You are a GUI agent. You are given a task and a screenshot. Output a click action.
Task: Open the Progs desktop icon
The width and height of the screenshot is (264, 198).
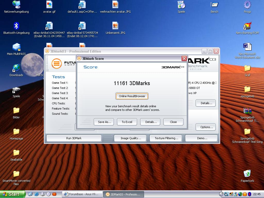(247, 5)
